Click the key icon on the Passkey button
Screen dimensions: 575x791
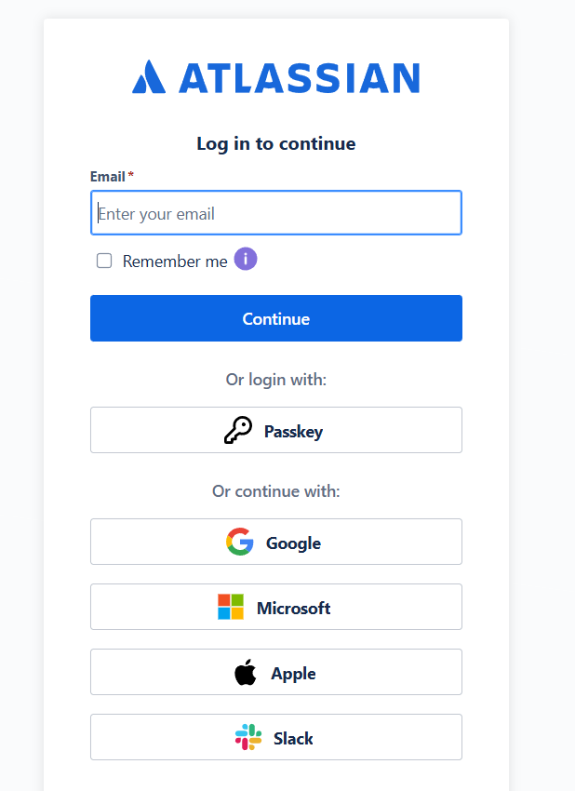coord(240,430)
